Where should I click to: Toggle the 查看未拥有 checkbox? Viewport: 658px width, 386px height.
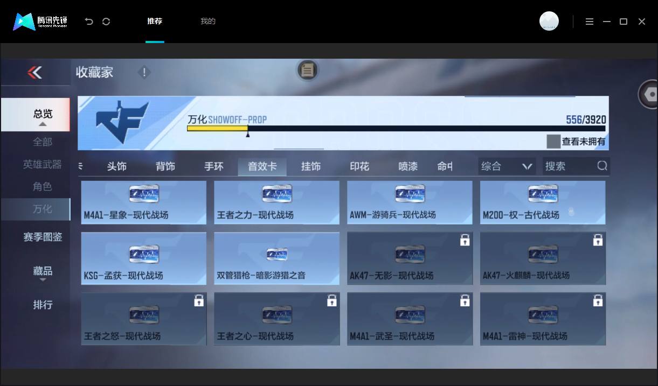pos(553,142)
